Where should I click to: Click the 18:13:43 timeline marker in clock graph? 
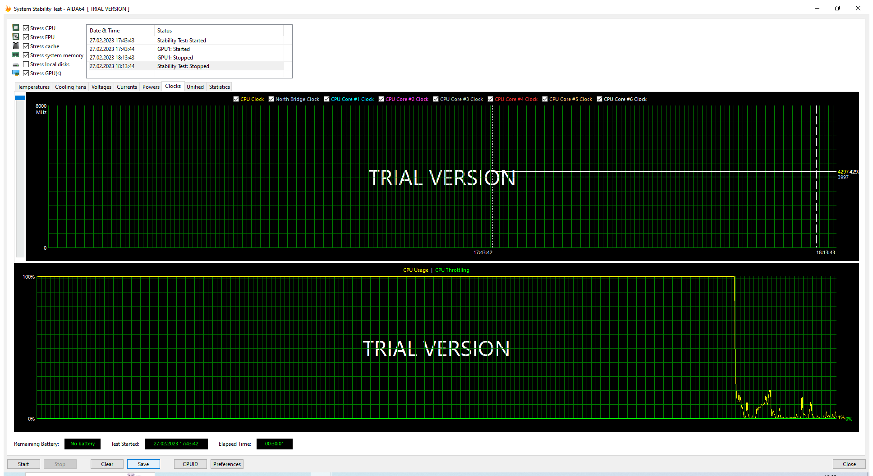(x=825, y=252)
